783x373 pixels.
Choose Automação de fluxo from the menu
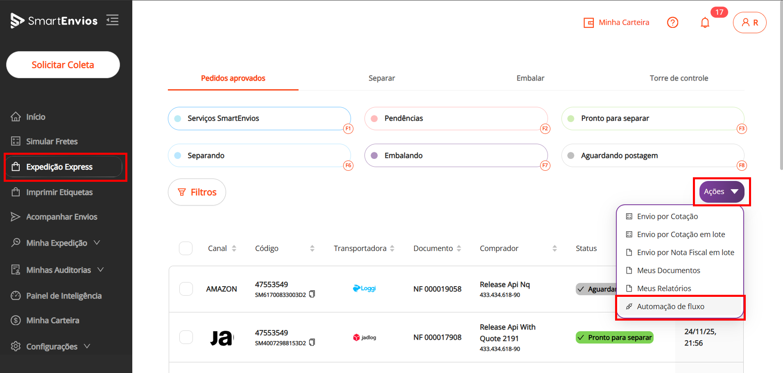pyautogui.click(x=670, y=307)
